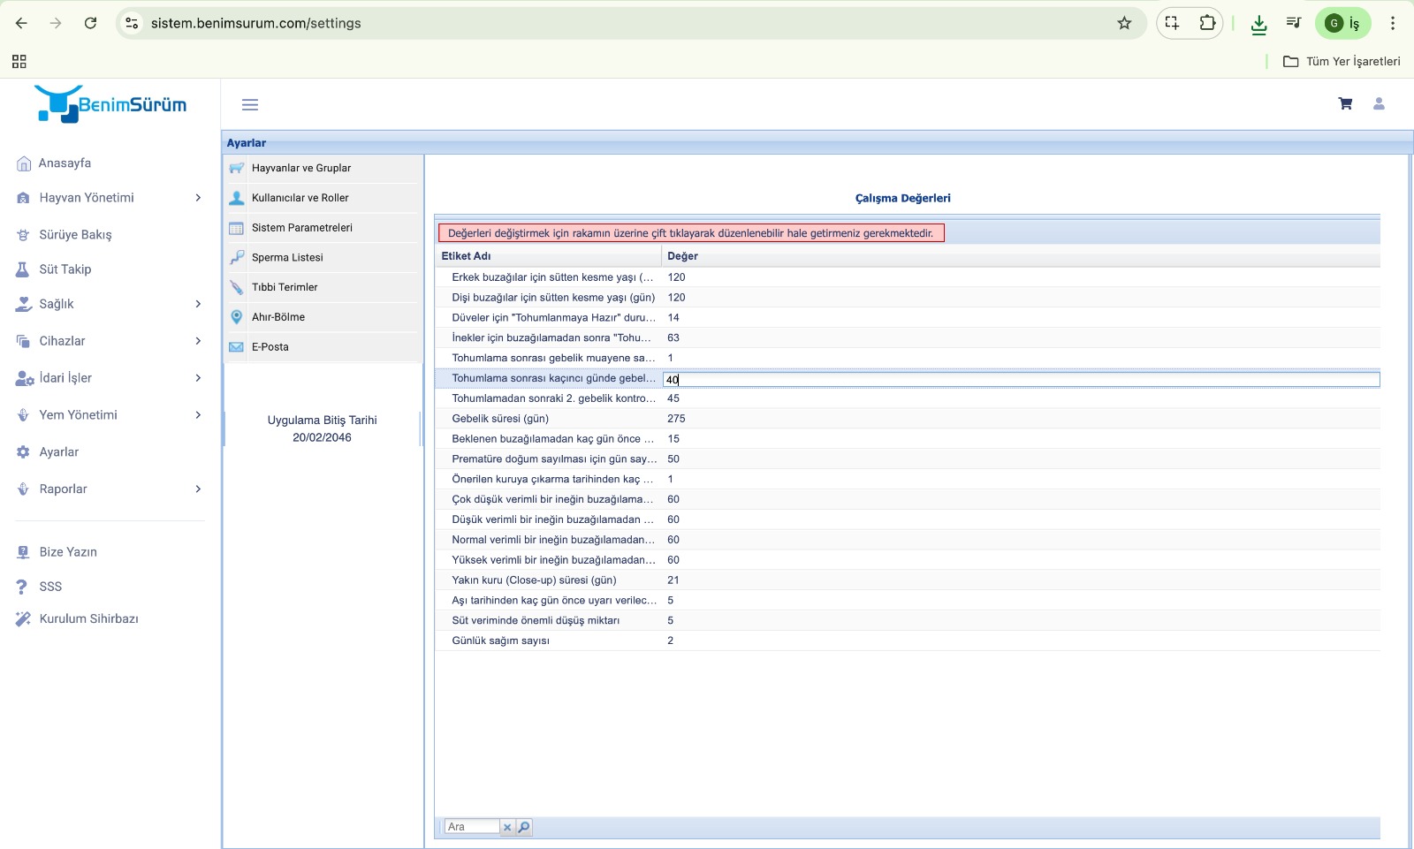Open E-Posta settings envelope item
This screenshot has width=1414, height=849.
[270, 347]
